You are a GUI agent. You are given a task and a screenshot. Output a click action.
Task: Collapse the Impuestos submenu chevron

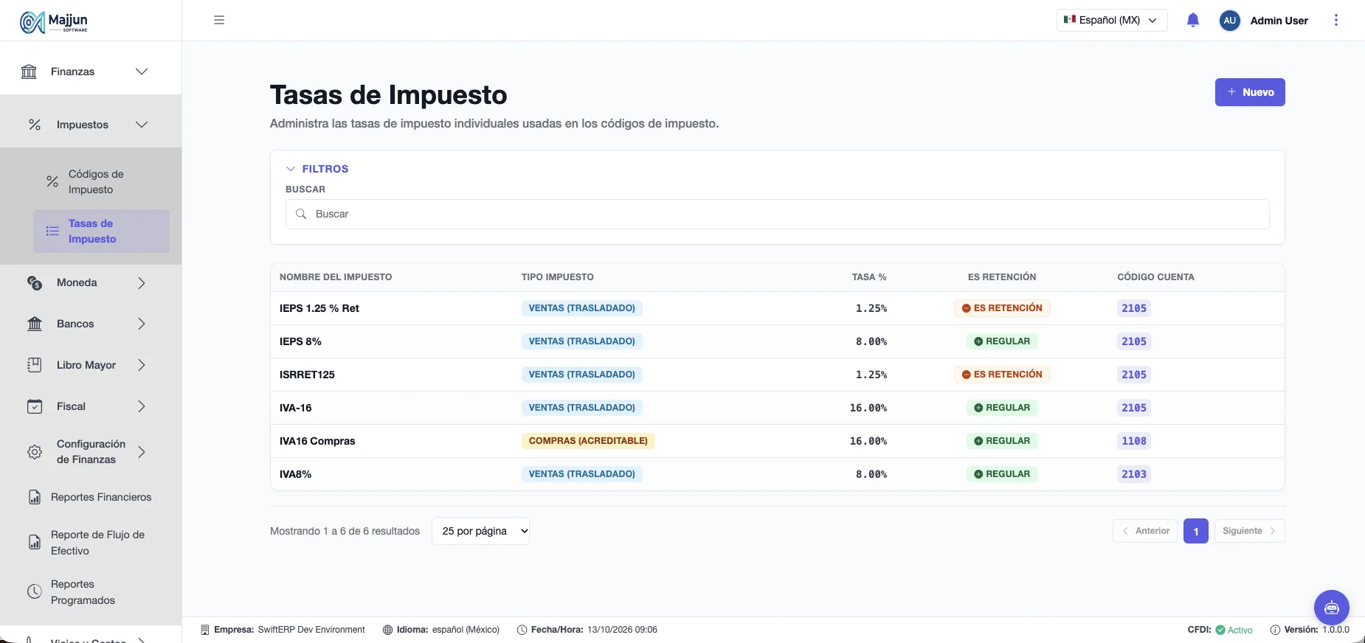[x=142, y=125]
